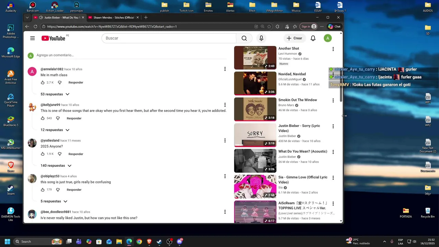439x247 pixels.
Task: Click Responder under @annelala1082 comment
Action: (x=76, y=82)
